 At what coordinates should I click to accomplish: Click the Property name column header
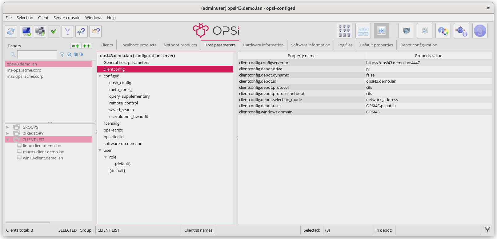[x=302, y=56]
